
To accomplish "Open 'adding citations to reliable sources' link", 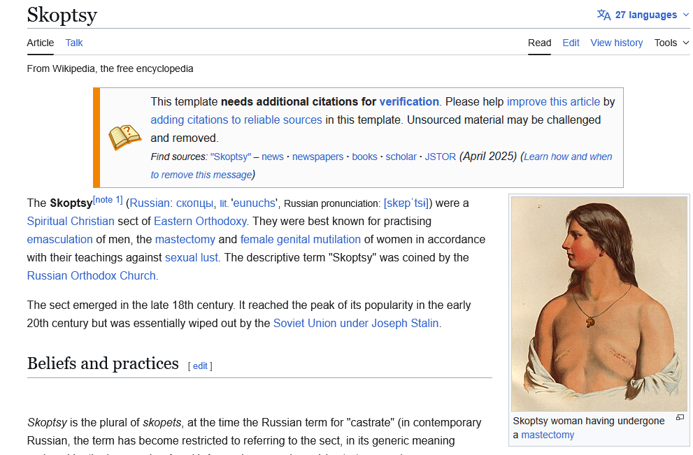I will click(x=236, y=120).
